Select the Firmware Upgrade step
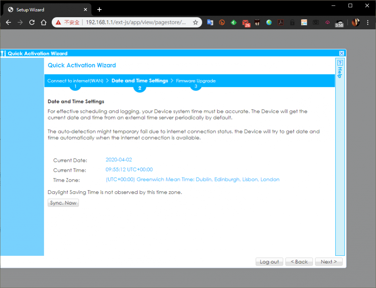 click(196, 81)
